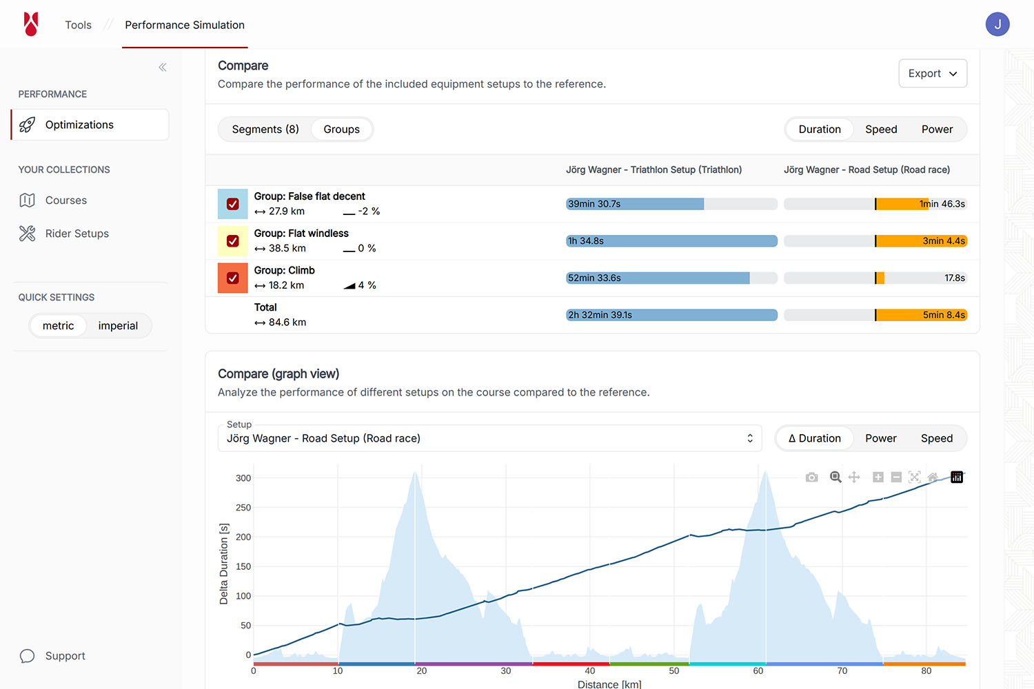Switch to Segments (8) tab
The image size is (1034, 689).
coord(265,130)
